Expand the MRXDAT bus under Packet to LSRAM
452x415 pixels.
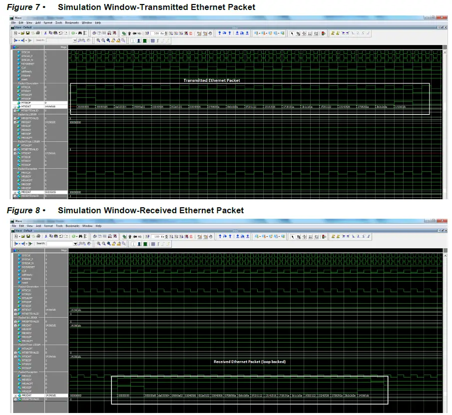click(x=14, y=122)
